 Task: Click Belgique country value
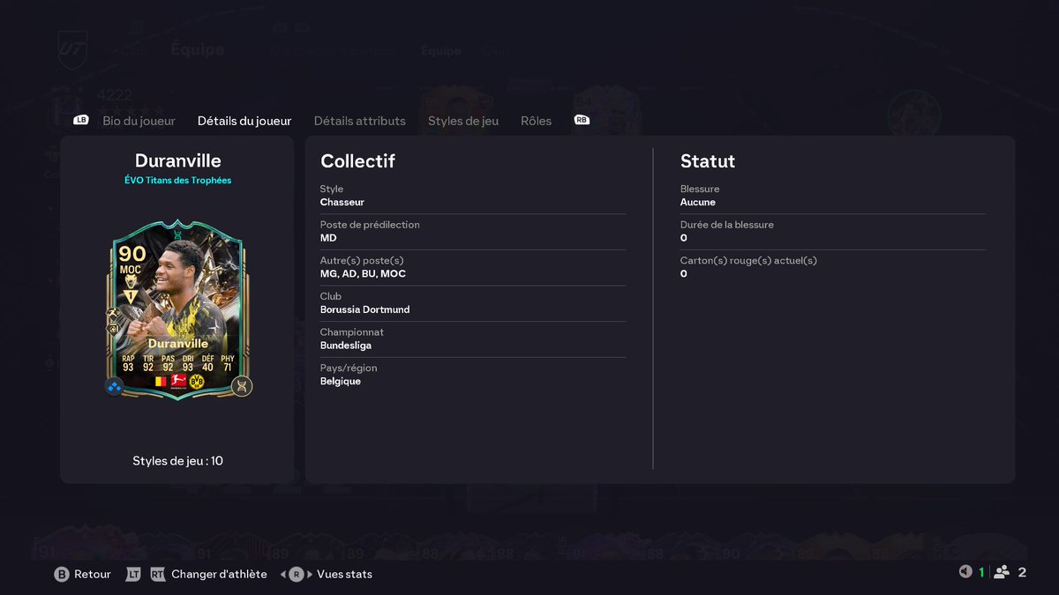pyautogui.click(x=341, y=382)
